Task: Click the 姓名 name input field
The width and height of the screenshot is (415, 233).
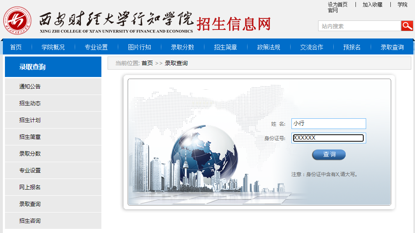Action: click(x=329, y=124)
